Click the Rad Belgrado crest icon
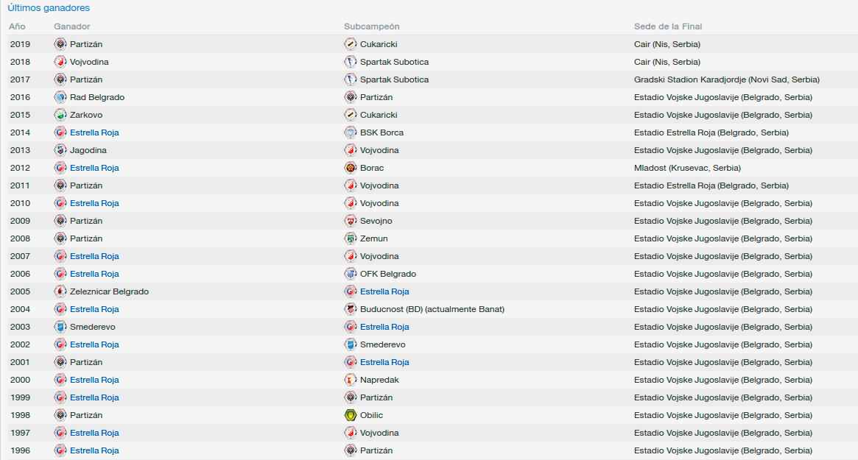 point(60,97)
